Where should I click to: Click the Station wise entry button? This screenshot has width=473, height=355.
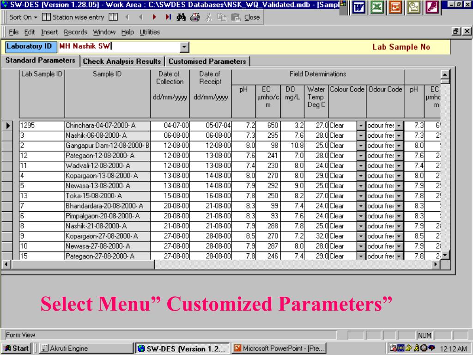[73, 17]
